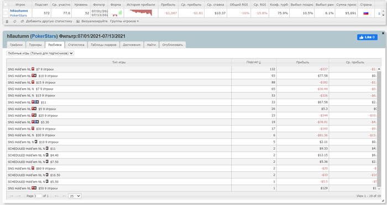
Task: Click the image icon beside 'Визуализируйте'
Action: pos(78,21)
